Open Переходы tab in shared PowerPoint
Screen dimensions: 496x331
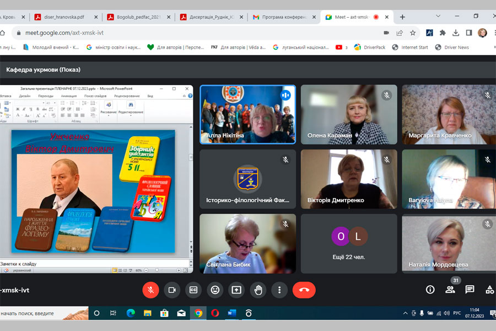coord(46,96)
